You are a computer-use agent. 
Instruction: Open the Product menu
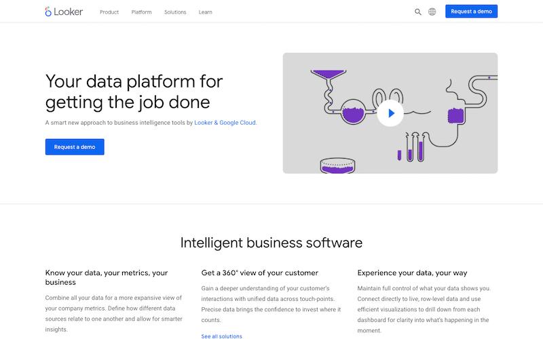[109, 12]
